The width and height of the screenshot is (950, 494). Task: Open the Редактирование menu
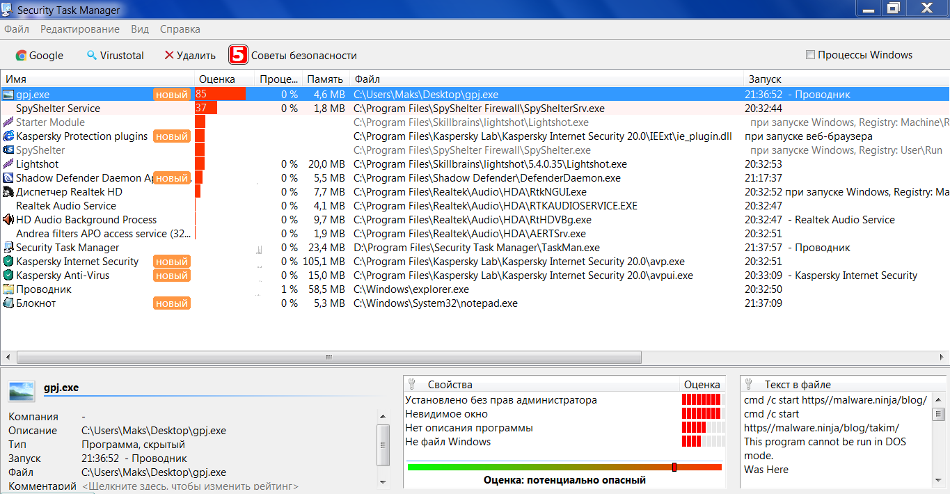pyautogui.click(x=80, y=29)
